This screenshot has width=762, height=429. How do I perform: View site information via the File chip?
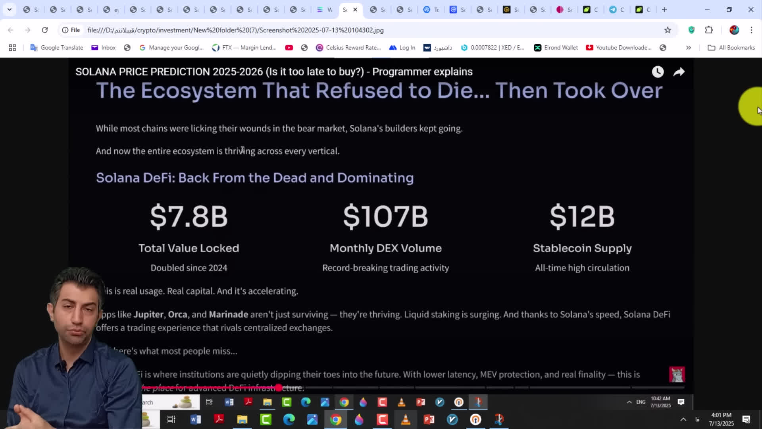(71, 30)
